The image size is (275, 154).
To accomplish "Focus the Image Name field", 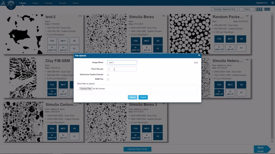I will (x=122, y=62).
